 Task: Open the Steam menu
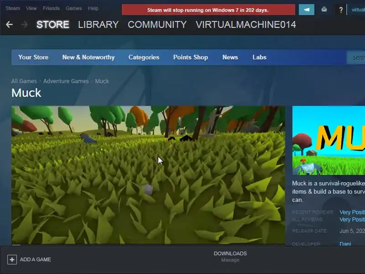coord(13,8)
